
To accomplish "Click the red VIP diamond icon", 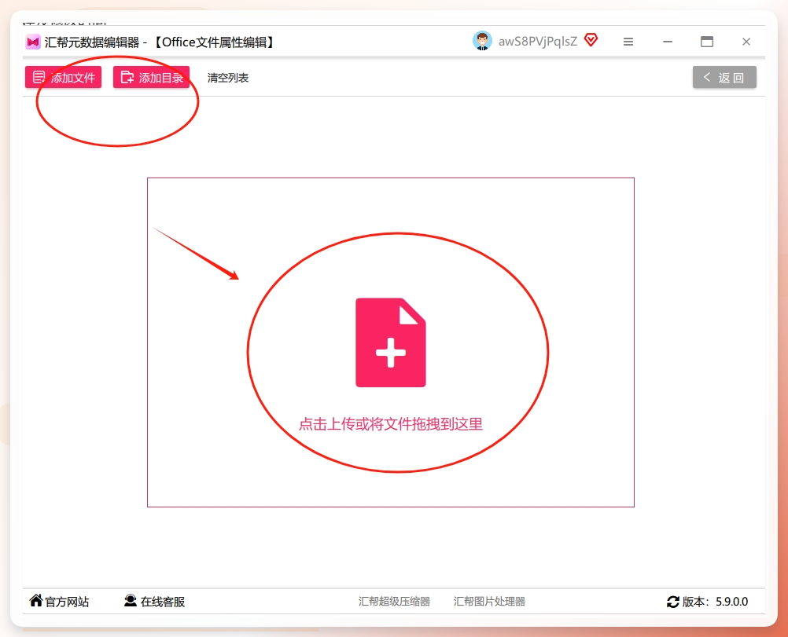I will (x=591, y=40).
